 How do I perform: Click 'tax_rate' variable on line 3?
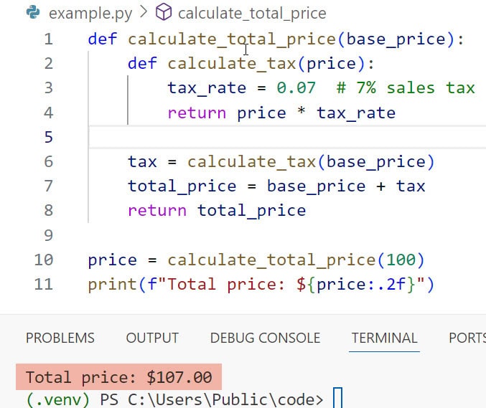(x=207, y=88)
